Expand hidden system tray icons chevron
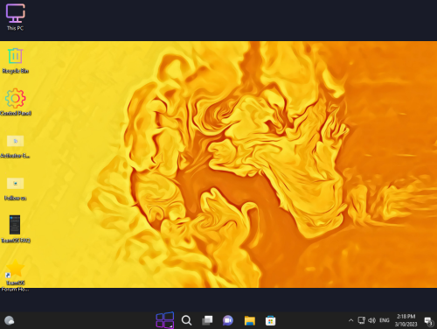Screen dimensions: 437x329 point(350,320)
